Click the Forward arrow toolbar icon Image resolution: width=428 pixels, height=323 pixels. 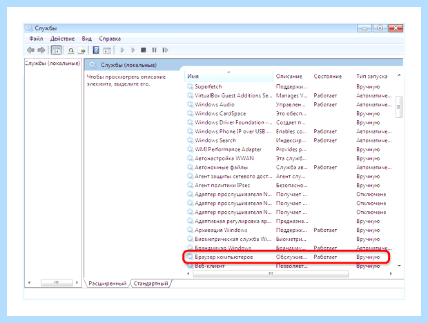click(x=41, y=50)
